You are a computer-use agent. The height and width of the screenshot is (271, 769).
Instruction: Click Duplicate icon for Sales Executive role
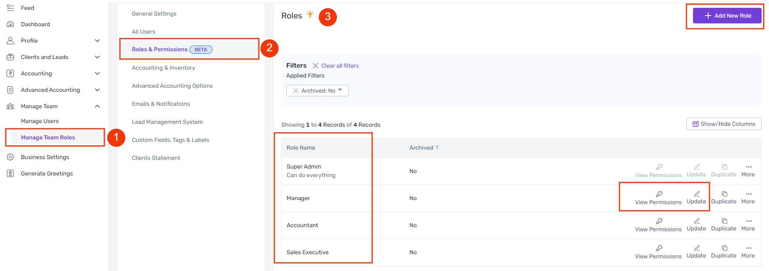pyautogui.click(x=724, y=248)
